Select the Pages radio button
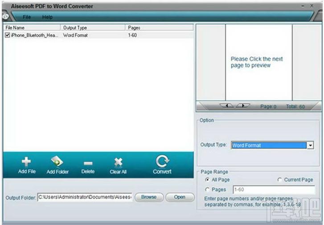This screenshot has height=225, width=324. click(x=207, y=189)
